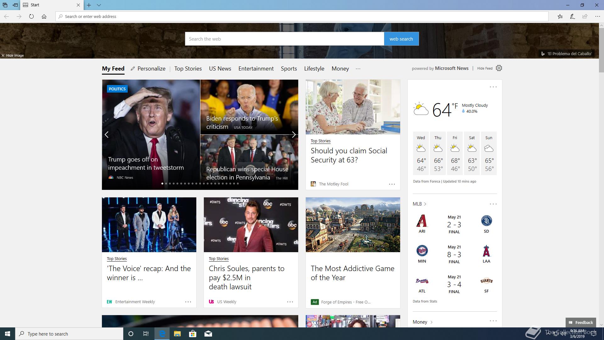The width and height of the screenshot is (604, 340).
Task: Open the Windows Start menu
Action: coord(8,334)
